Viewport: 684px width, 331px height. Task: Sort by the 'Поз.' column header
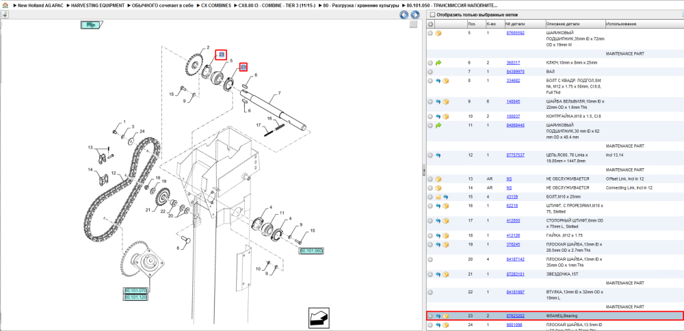click(x=471, y=23)
